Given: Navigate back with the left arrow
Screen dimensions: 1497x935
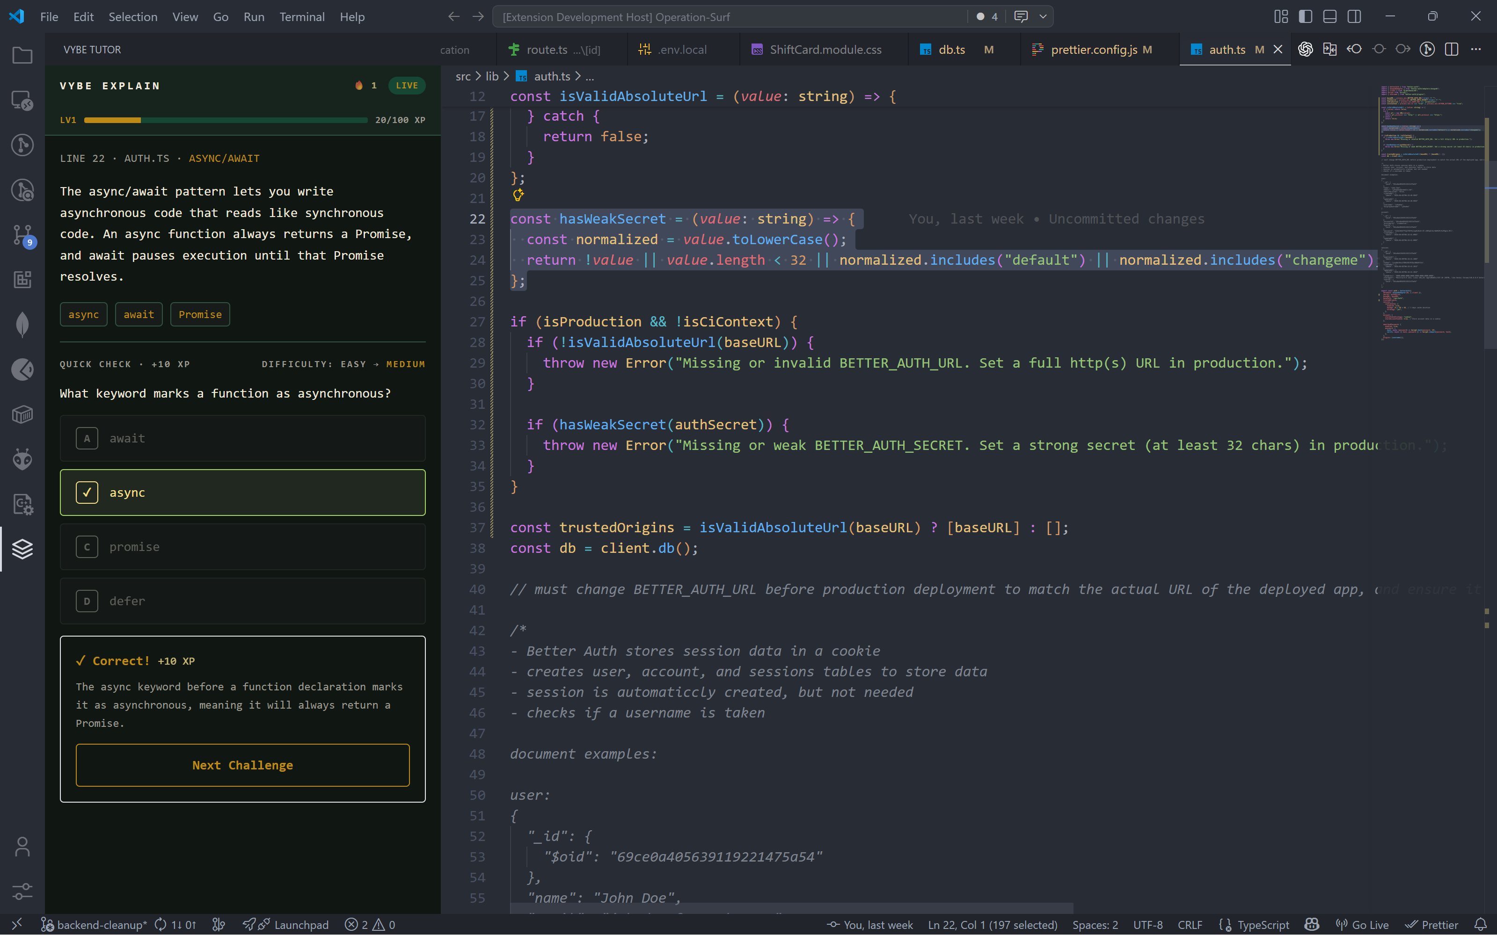Looking at the screenshot, I should pos(453,17).
